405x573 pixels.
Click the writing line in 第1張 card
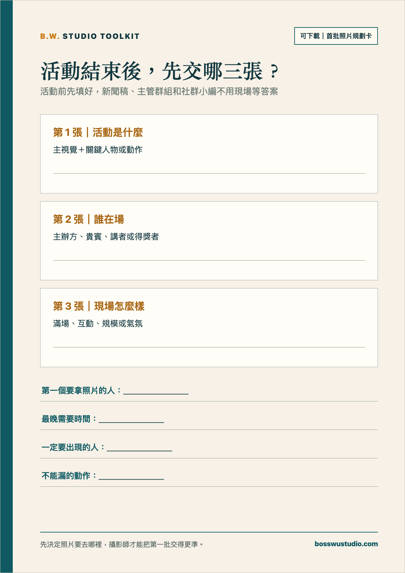coord(209,173)
